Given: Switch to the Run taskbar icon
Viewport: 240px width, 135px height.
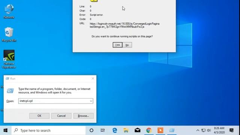Looking at the screenshot, I should coord(172,130).
